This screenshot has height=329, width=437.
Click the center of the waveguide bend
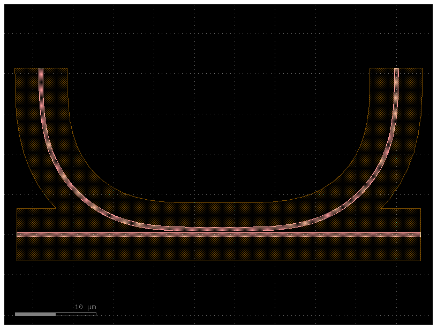[218, 214]
